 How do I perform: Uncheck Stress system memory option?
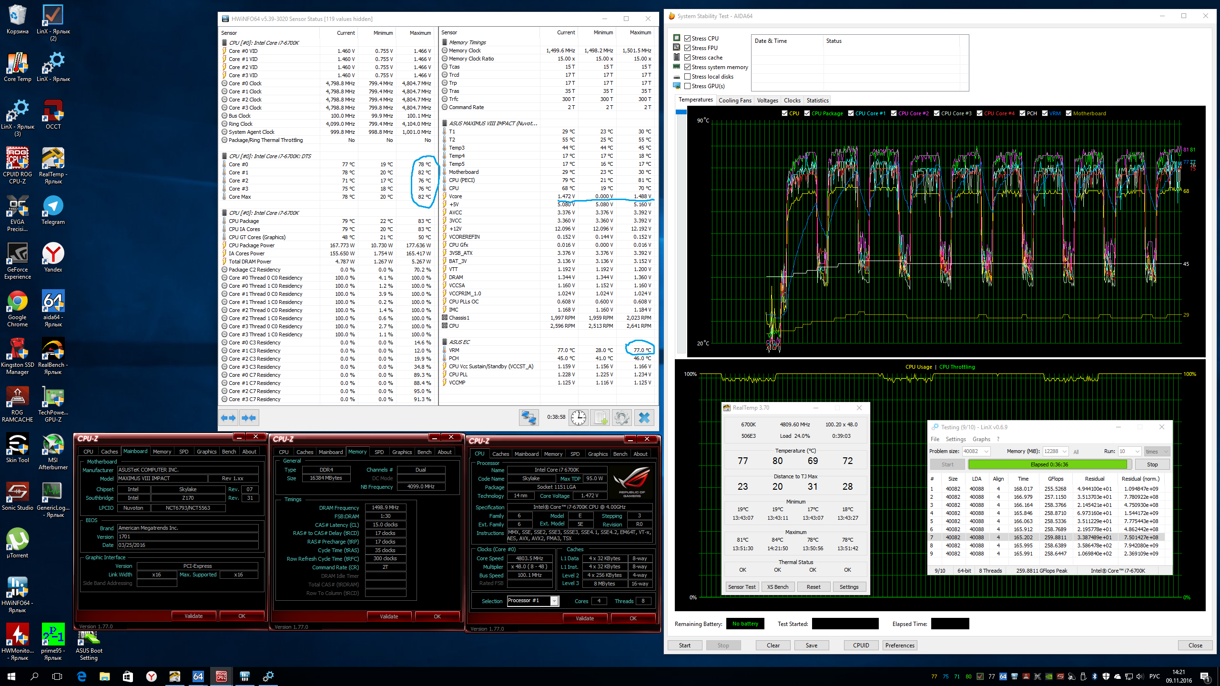click(687, 67)
